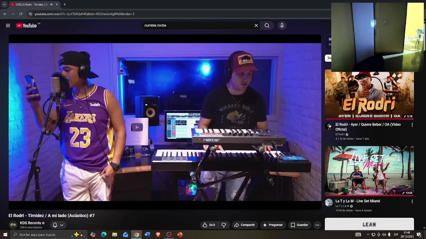Open a new browser tab with plus
Image resolution: width=426 pixels, height=239 pixels.
coord(65,5)
